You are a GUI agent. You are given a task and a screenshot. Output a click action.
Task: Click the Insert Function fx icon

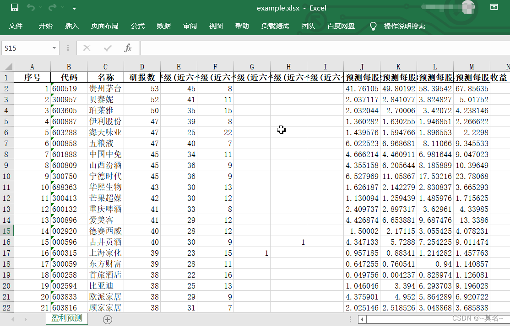point(128,48)
